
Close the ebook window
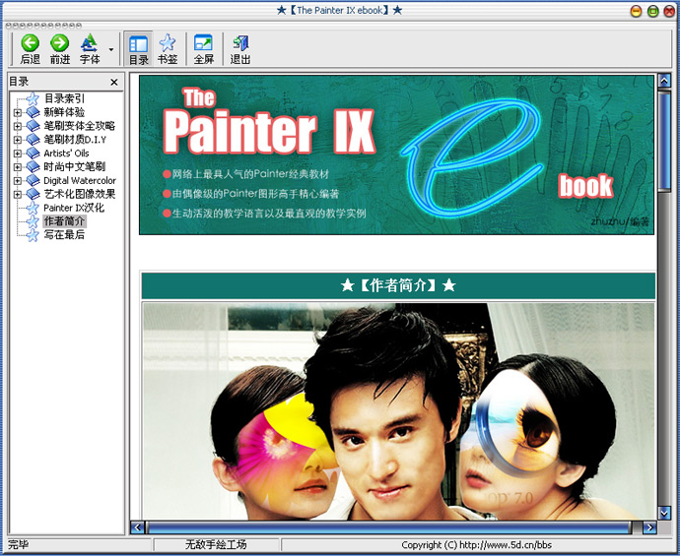tap(669, 11)
